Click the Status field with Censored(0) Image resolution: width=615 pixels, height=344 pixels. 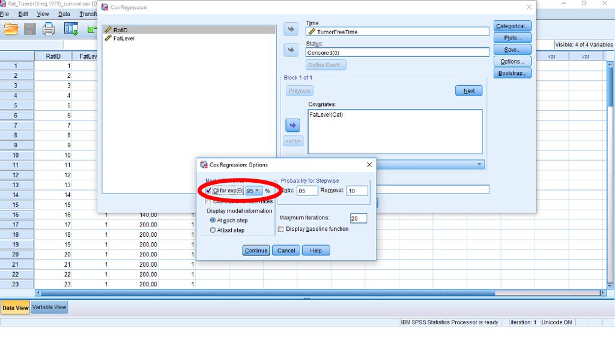[x=398, y=53]
